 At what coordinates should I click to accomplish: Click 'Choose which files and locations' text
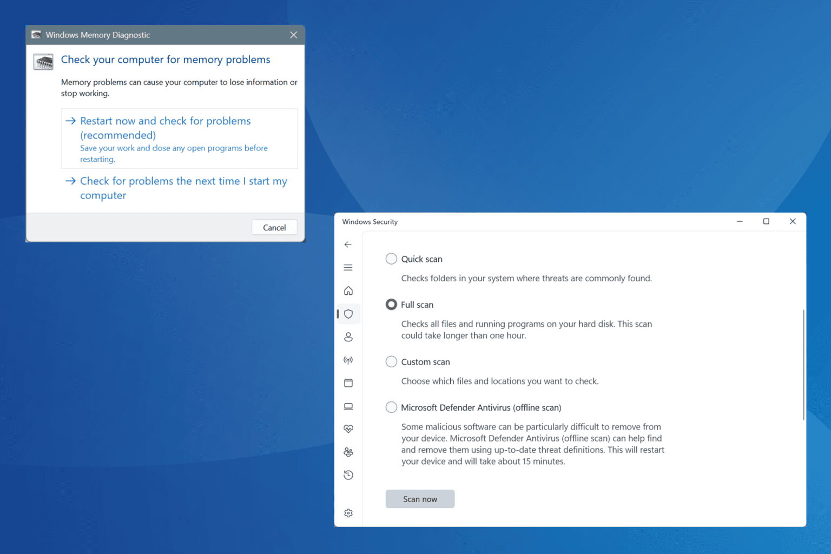click(x=500, y=381)
